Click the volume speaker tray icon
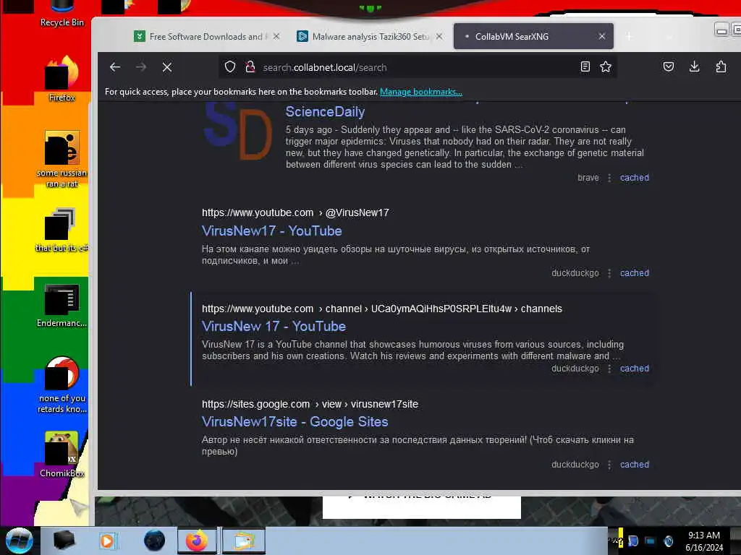Image resolution: width=741 pixels, height=555 pixels. point(668,541)
